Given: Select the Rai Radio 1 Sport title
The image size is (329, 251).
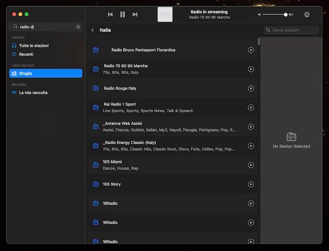Looking at the screenshot, I should (120, 104).
